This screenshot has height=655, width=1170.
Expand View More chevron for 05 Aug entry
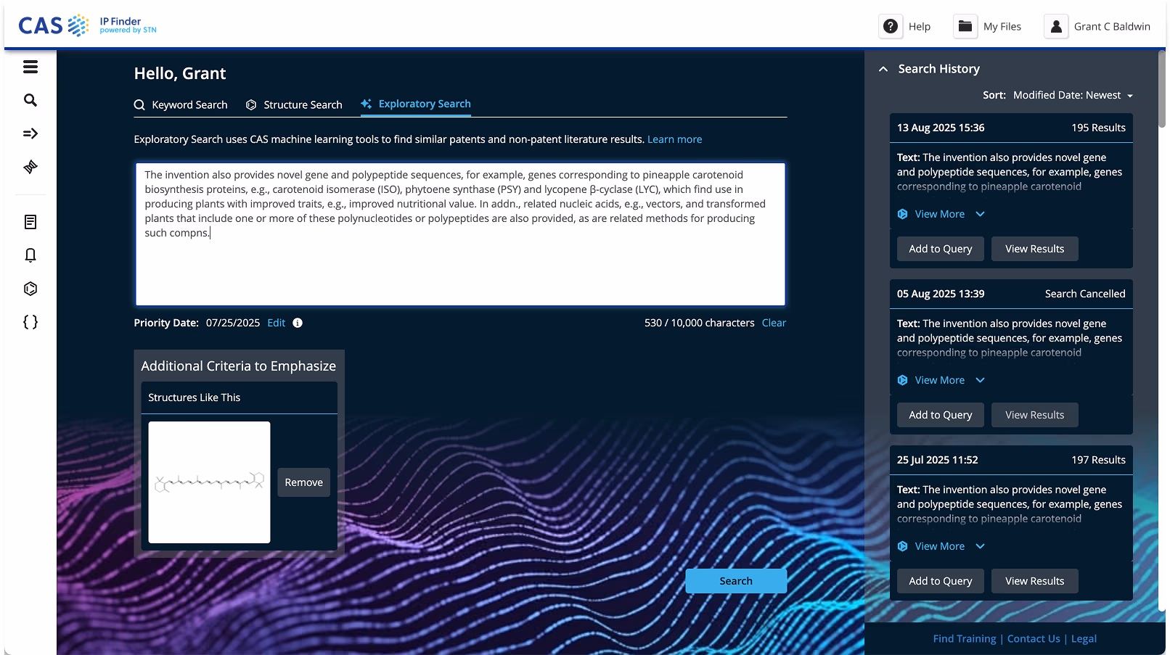click(981, 380)
